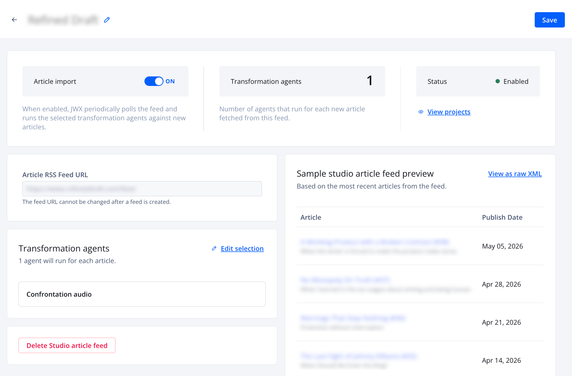
Task: Click the blurred feed title in header
Action: pyautogui.click(x=63, y=20)
